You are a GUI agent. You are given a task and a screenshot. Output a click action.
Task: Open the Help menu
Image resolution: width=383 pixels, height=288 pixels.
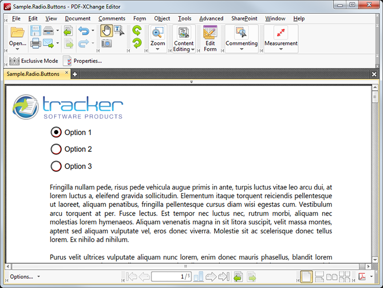pos(299,18)
